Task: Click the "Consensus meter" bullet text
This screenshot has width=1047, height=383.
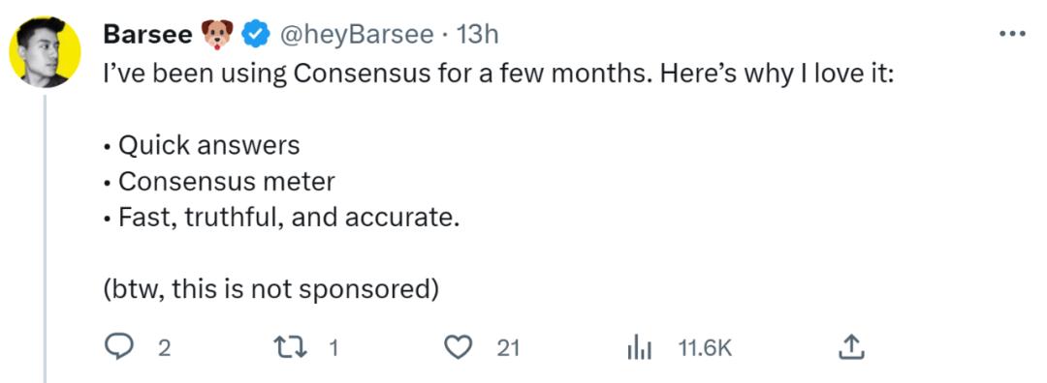Action: point(226,182)
